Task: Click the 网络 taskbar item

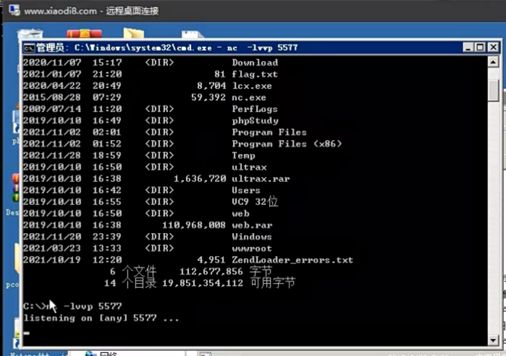Action: pyautogui.click(x=101, y=354)
